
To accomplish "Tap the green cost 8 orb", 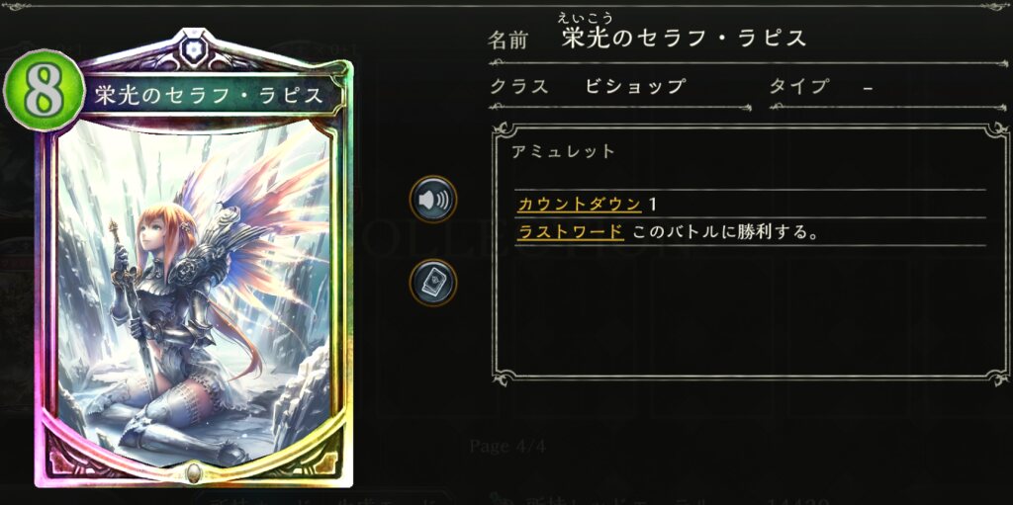I will (44, 90).
